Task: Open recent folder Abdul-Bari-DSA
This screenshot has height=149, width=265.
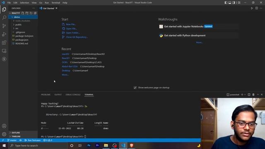Action: click(x=70, y=67)
